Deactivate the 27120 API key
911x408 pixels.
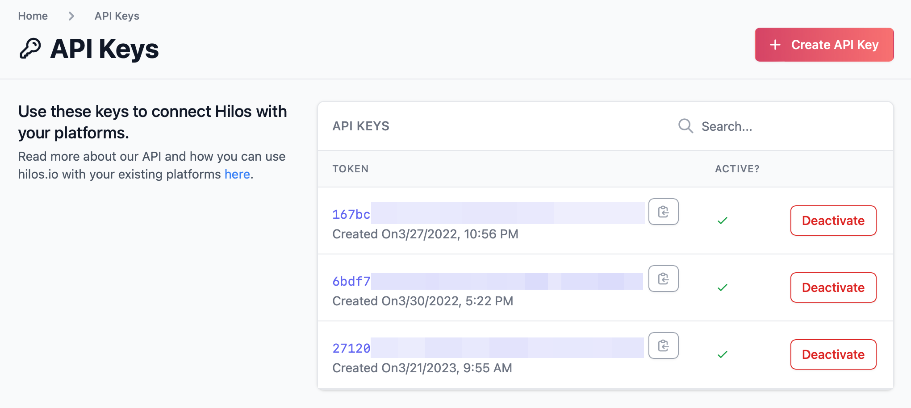833,354
